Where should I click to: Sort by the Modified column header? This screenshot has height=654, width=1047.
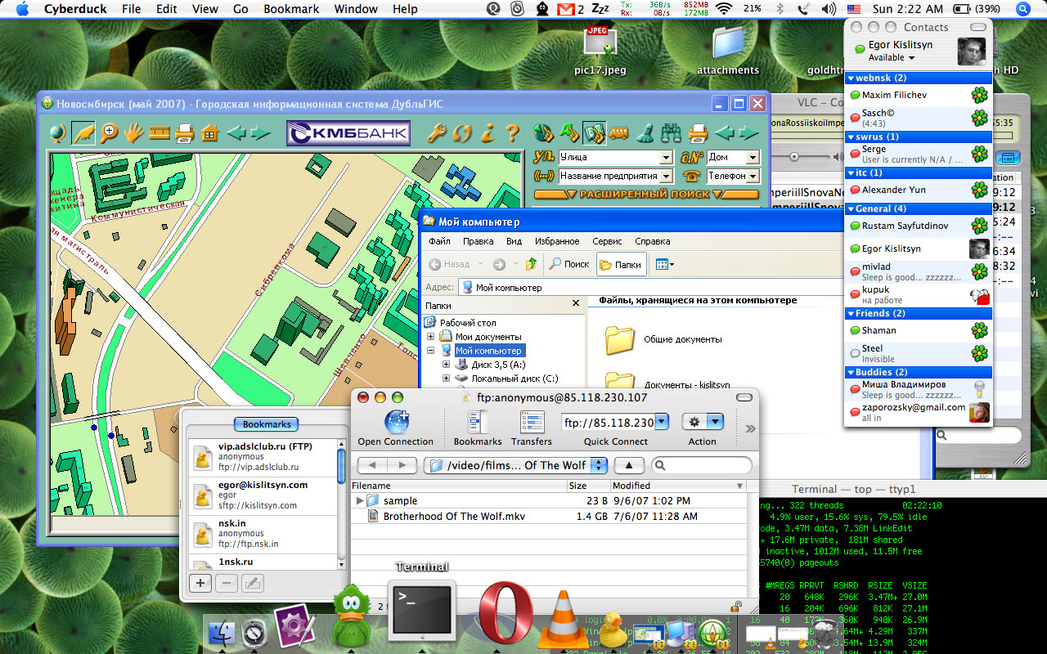point(677,486)
